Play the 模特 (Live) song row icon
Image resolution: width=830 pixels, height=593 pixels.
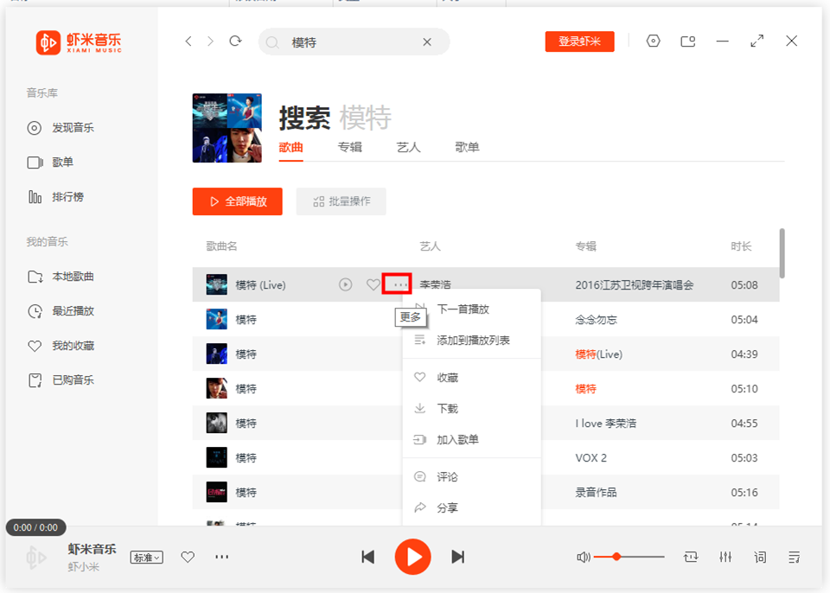coord(346,284)
